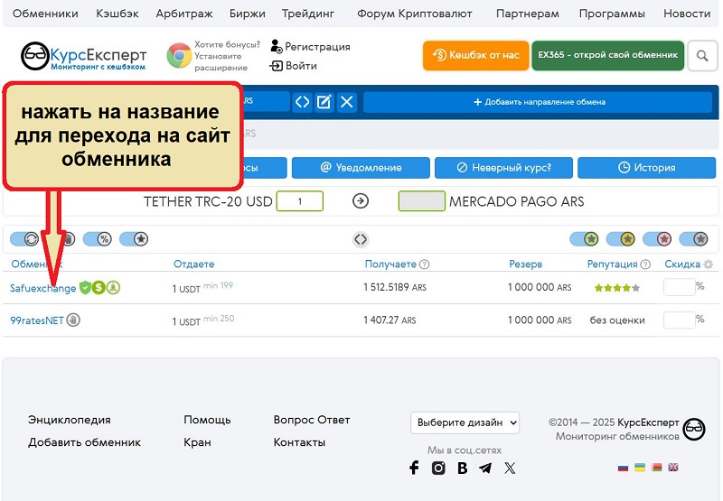Click Safuexchange discount percent field
The width and height of the screenshot is (723, 501).
pos(680,287)
